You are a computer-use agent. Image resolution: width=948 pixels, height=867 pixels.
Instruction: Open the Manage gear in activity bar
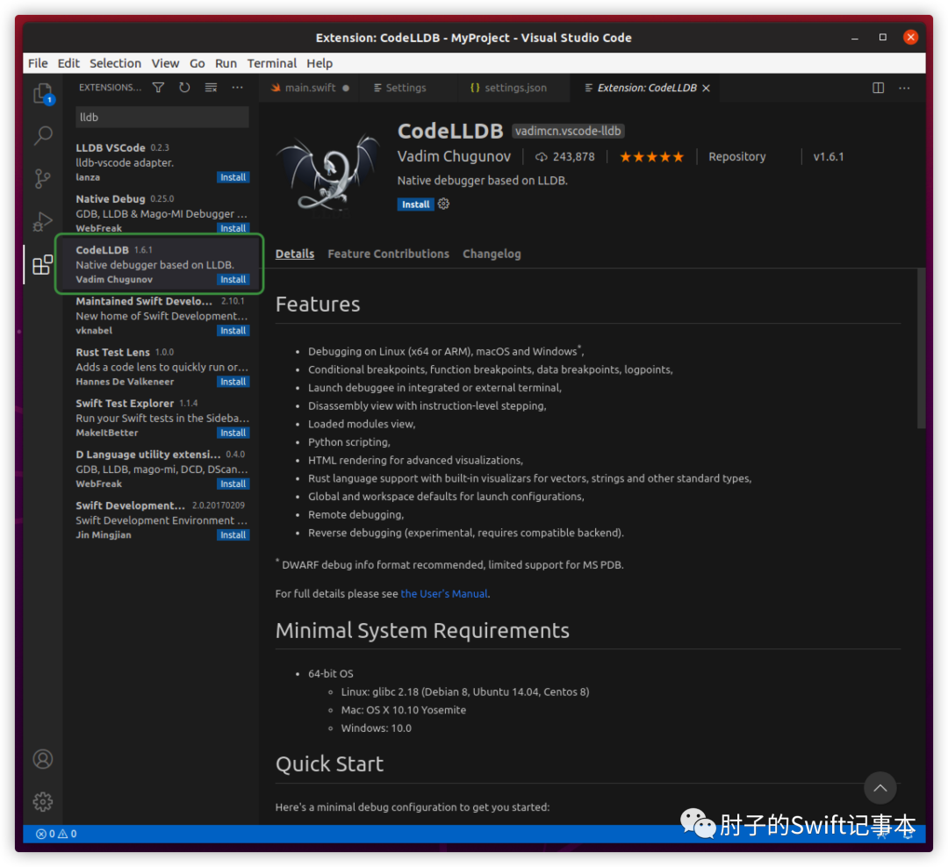43,802
